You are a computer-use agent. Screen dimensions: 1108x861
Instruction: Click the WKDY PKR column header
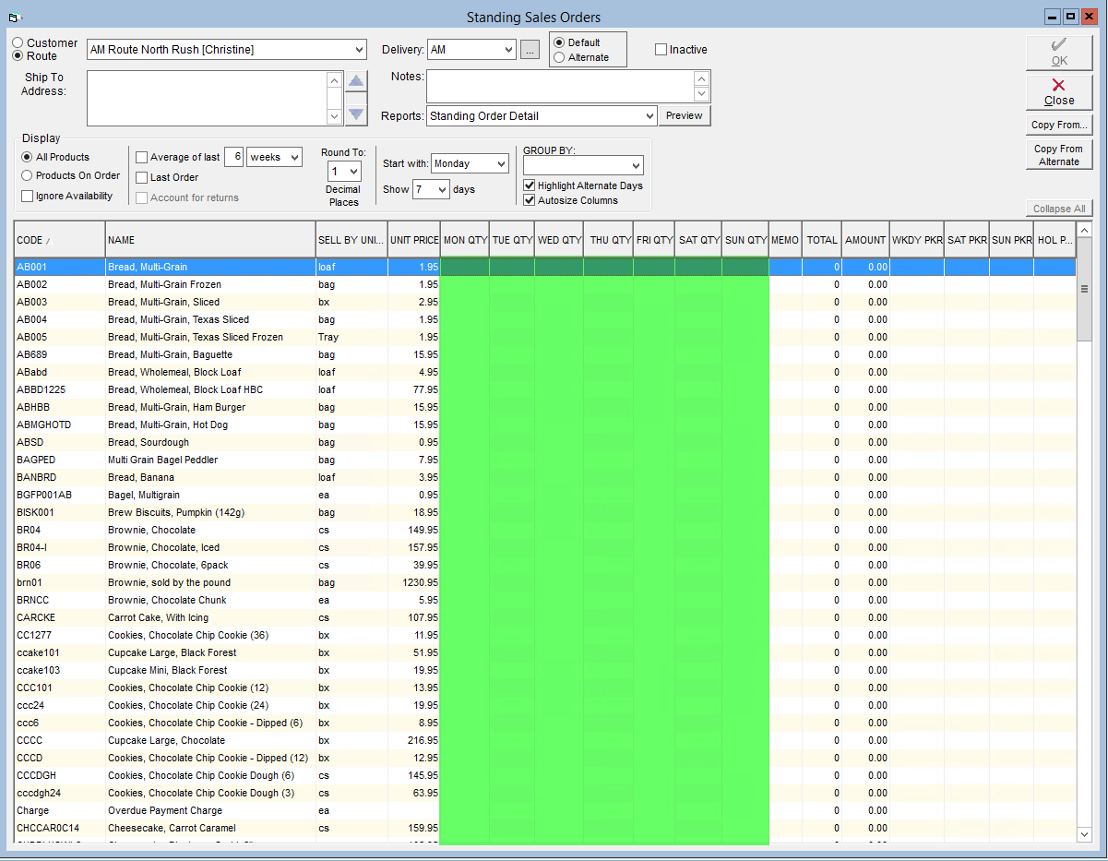click(917, 240)
